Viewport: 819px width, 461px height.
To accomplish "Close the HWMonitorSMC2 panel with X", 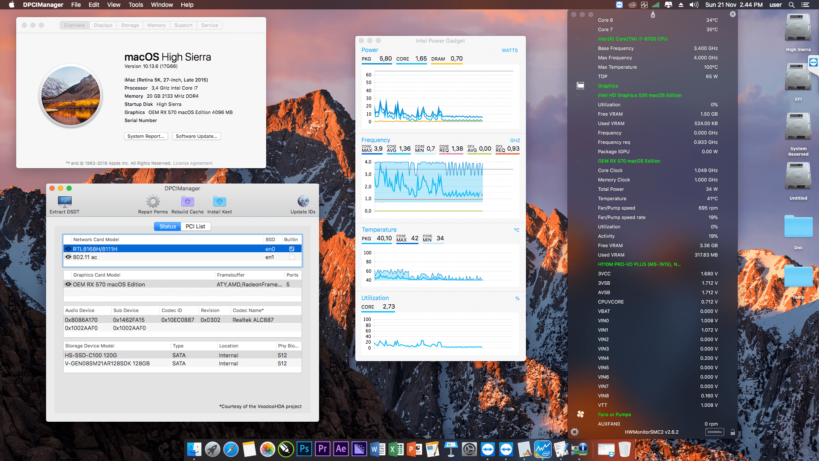I will 732,14.
